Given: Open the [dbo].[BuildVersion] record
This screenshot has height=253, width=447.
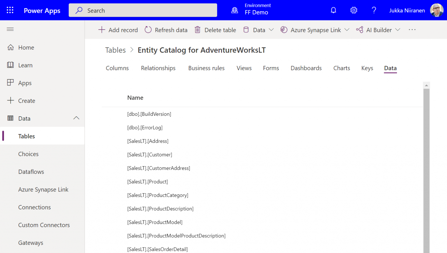Looking at the screenshot, I should (x=149, y=114).
